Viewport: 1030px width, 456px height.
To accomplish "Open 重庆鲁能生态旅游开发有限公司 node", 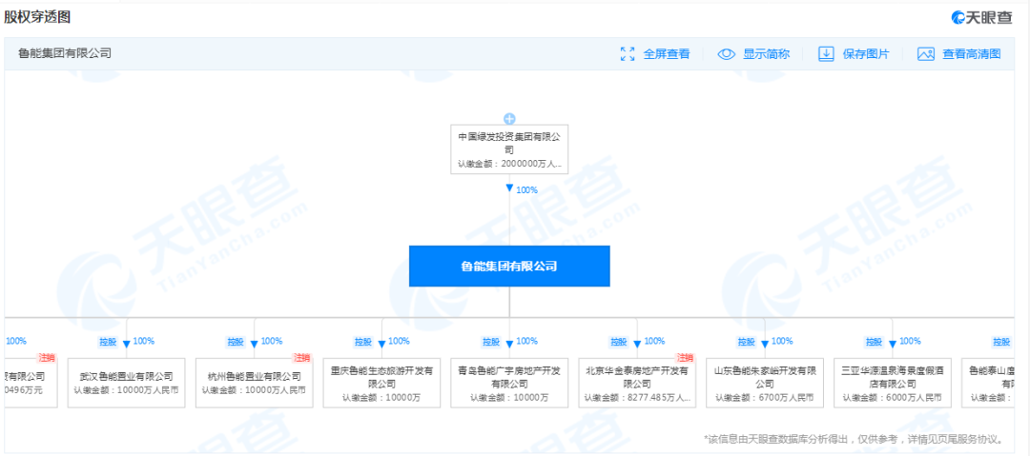I will (x=381, y=383).
